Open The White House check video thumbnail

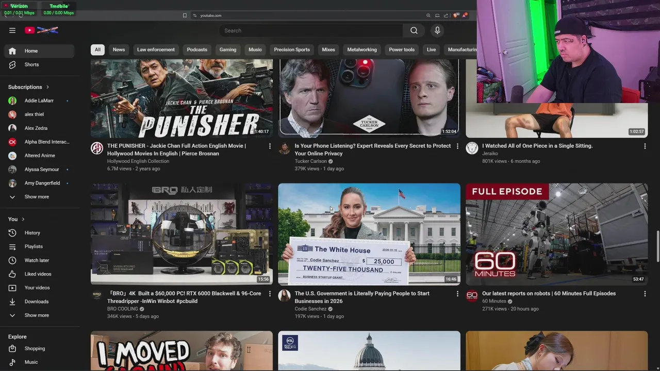pyautogui.click(x=369, y=234)
